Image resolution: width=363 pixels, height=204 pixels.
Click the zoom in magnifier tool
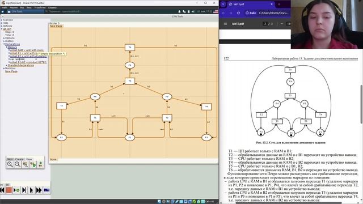click(10, 164)
